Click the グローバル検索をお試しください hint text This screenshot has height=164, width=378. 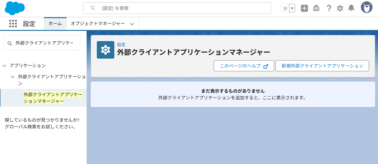[x=40, y=127]
